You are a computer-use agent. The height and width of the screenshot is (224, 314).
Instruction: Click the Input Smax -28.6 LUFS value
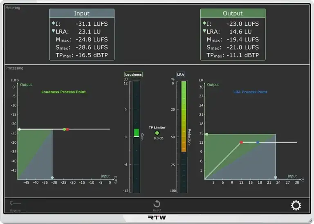click(92, 48)
